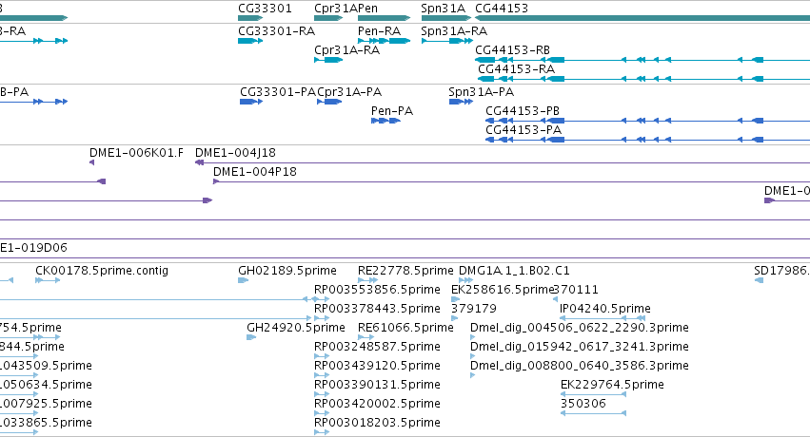Click the Dmel_dig_015942_0617_3241.3prime label
The image size is (810, 437).
[579, 347]
